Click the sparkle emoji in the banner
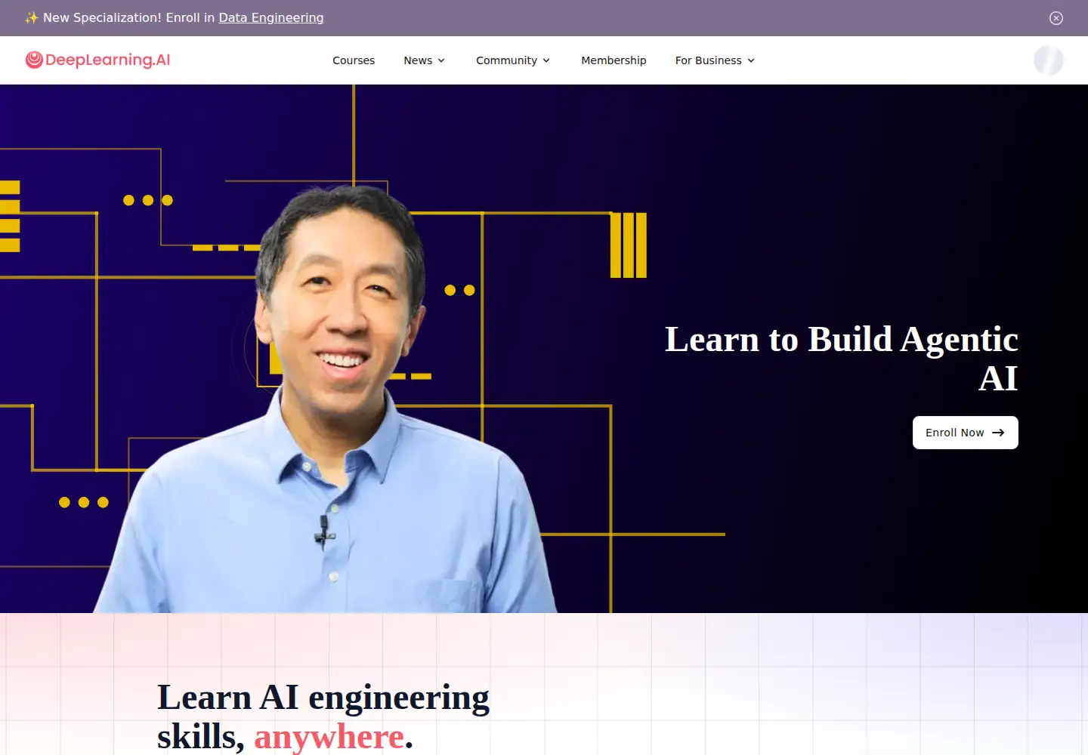 [31, 17]
